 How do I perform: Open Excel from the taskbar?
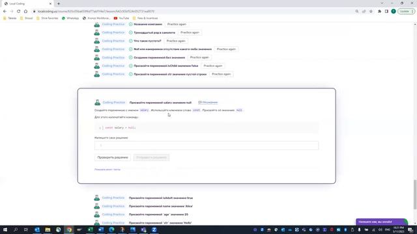pyautogui.click(x=90, y=229)
